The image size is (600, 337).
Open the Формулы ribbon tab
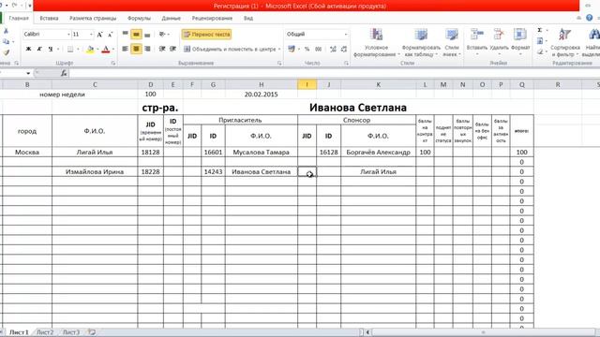click(139, 18)
